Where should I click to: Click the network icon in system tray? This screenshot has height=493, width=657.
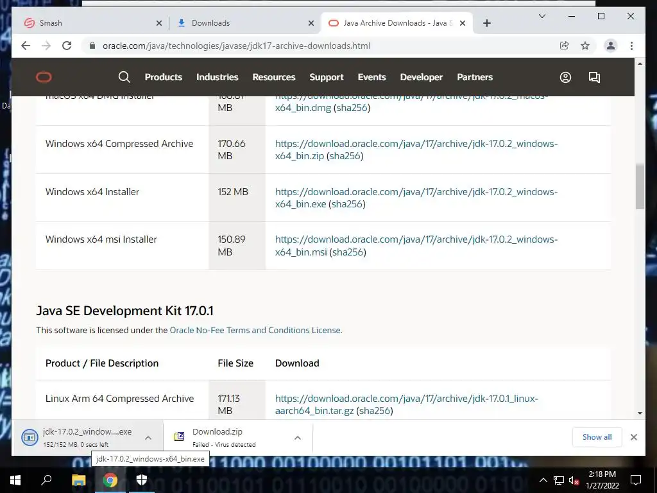coord(559,480)
